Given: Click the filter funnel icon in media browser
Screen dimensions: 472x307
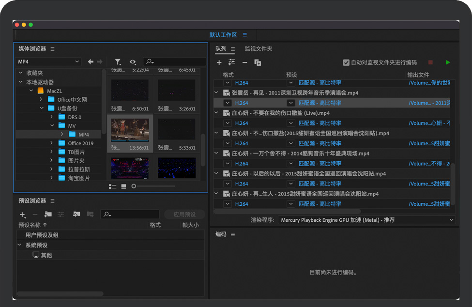Looking at the screenshot, I should coord(118,62).
